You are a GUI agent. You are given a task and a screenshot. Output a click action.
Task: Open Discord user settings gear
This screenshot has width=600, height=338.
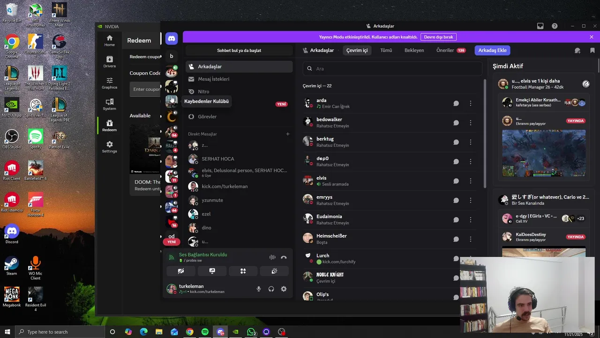284,289
